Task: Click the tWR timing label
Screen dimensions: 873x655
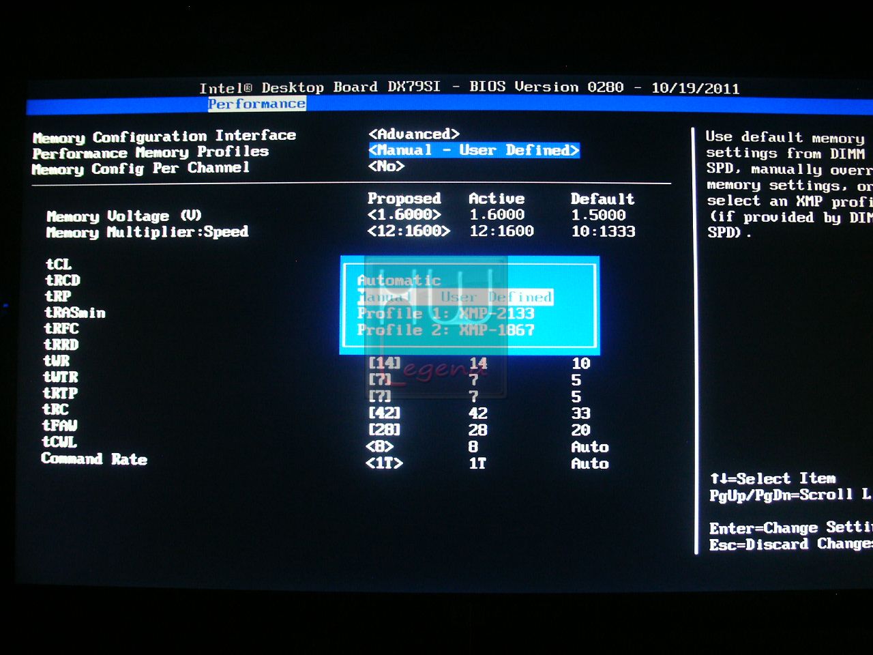Action: click(x=57, y=360)
